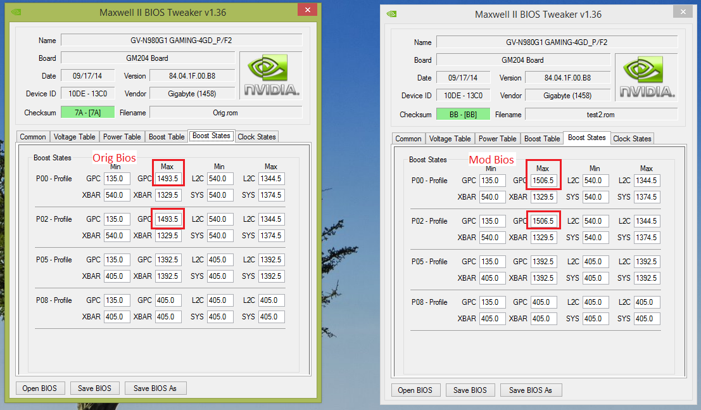The width and height of the screenshot is (701, 410).
Task: Select Boost States tab in test2.rom window
Action: click(586, 138)
